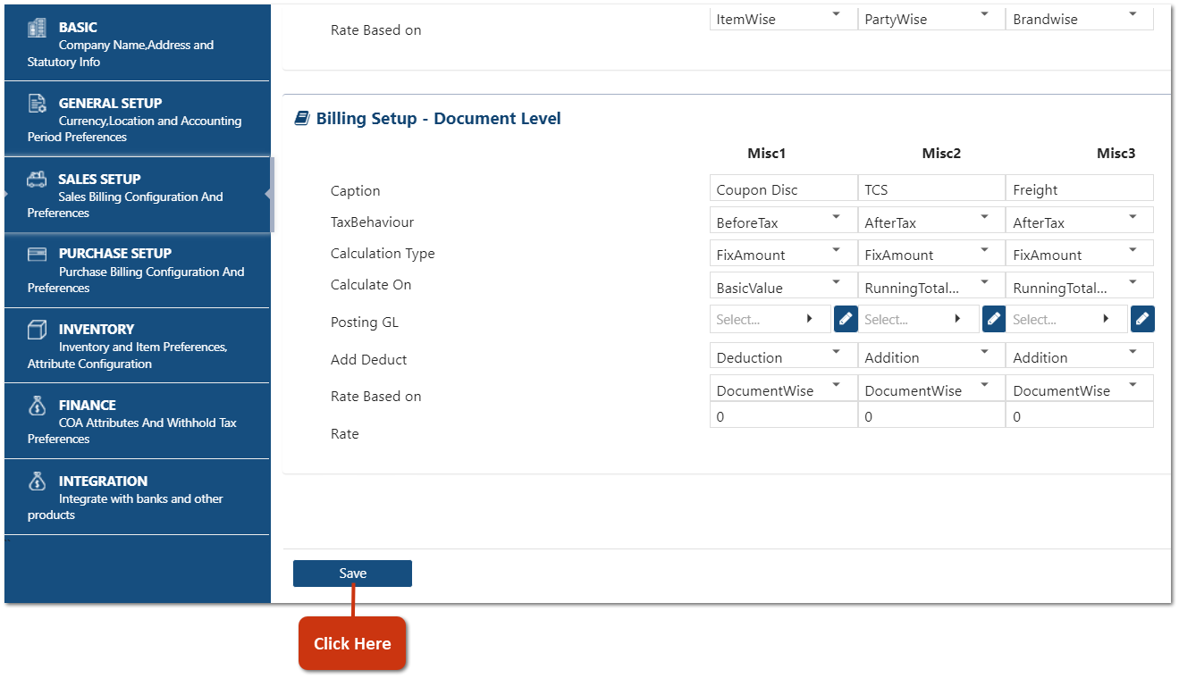Edit Misc1 Posting GL with pencil icon
The image size is (1179, 695).
pyautogui.click(x=846, y=319)
